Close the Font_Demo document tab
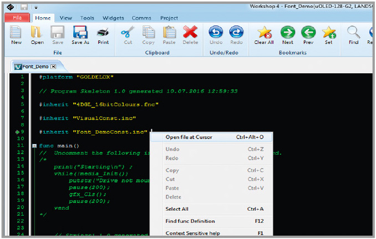 click(x=54, y=66)
